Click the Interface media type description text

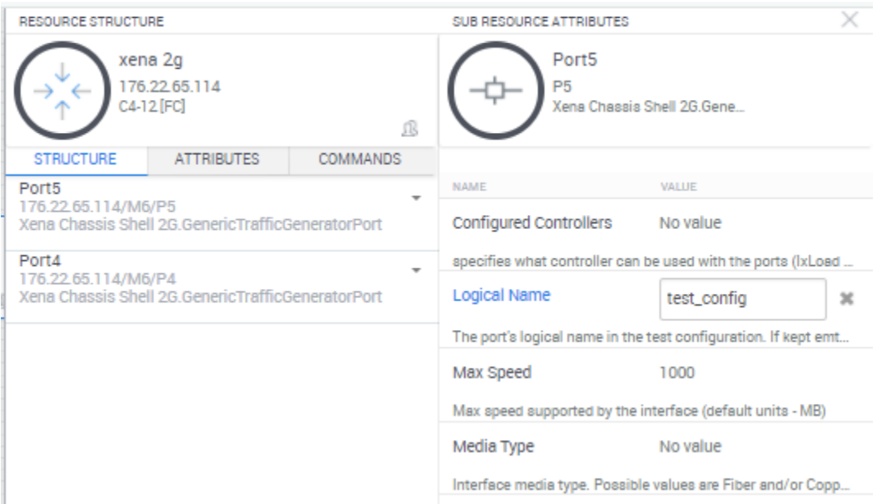[650, 484]
